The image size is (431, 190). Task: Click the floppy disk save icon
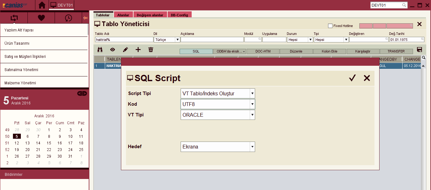[x=420, y=49]
